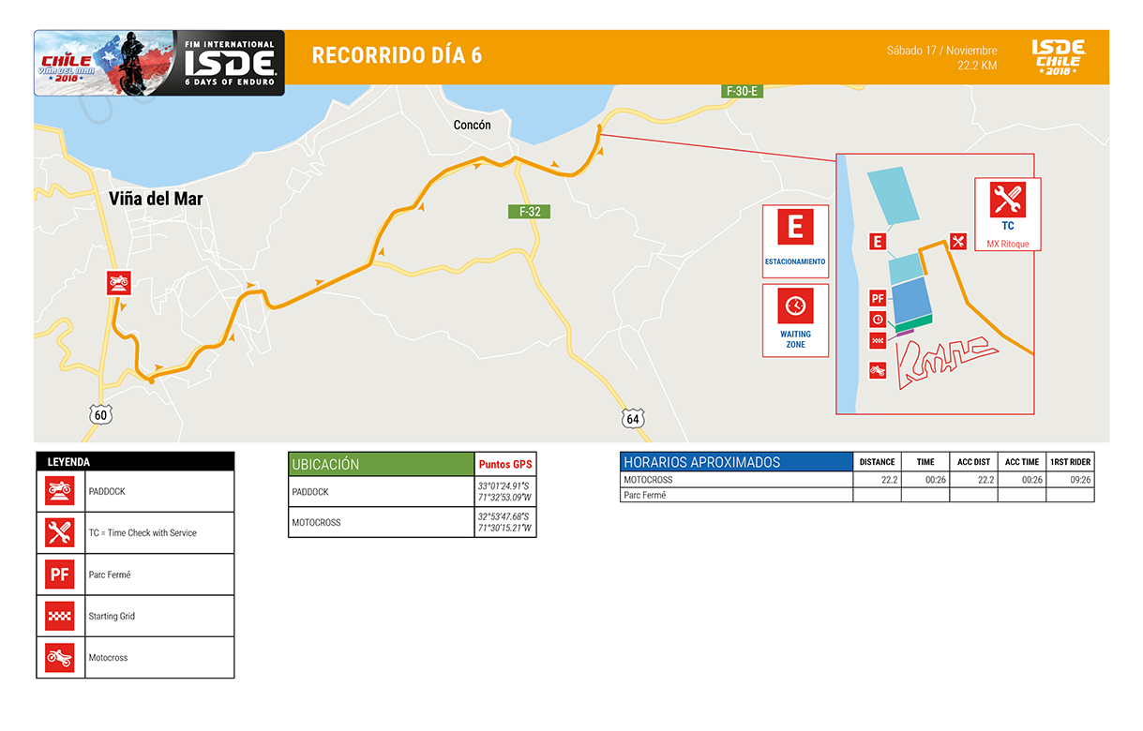Click the LEYENDA header
Image resolution: width=1143 pixels, height=731 pixels.
click(135, 461)
